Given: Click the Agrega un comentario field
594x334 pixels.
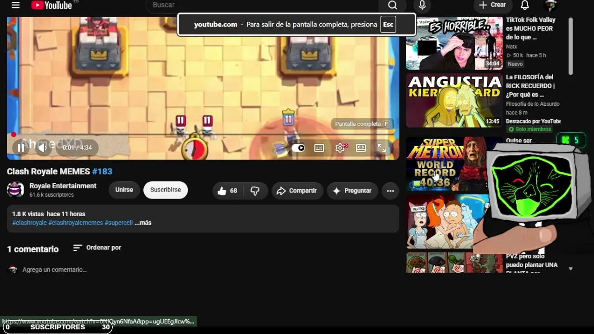Looking at the screenshot, I should pyautogui.click(x=55, y=270).
